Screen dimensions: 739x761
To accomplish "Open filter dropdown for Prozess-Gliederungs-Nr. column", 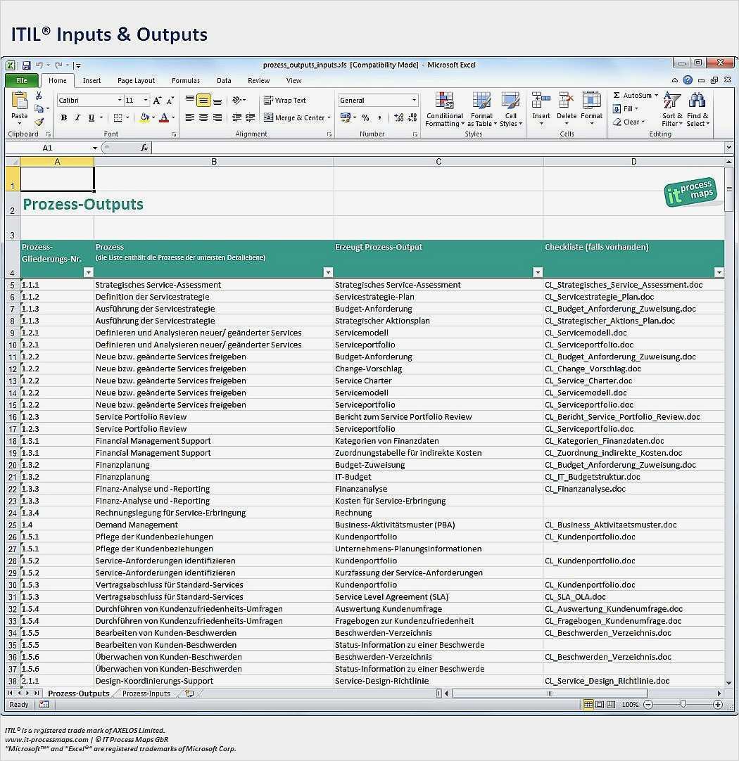I will coord(89,272).
